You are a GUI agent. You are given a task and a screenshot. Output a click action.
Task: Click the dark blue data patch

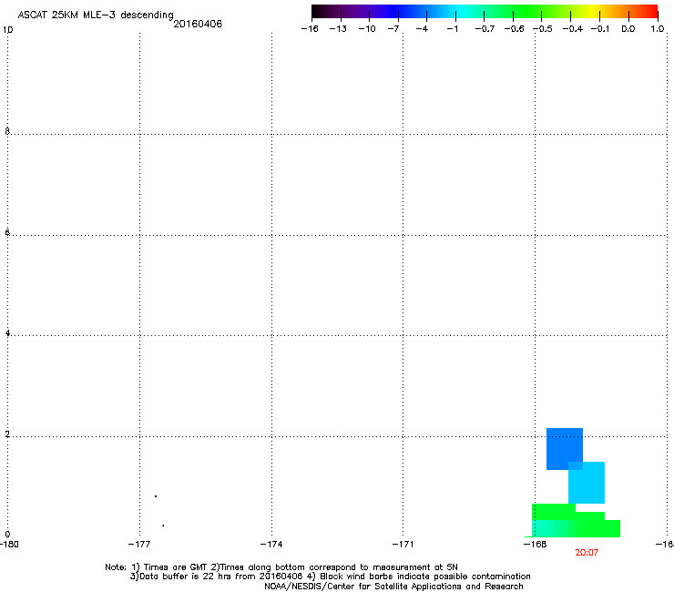click(565, 448)
